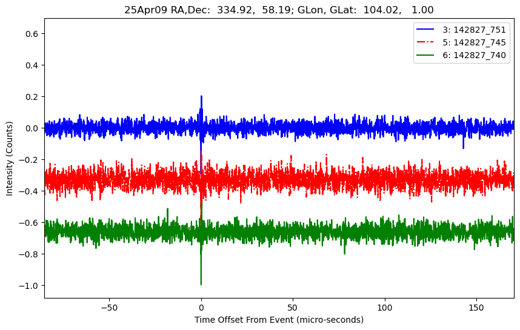Viewport: 520px width, 330px height.
Task: Click the x-axis tick label '0'
Action: coord(201,308)
